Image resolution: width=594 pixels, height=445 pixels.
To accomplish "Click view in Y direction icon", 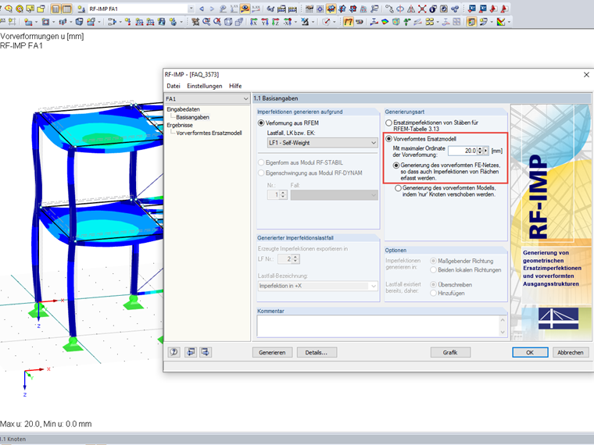I will pos(265,22).
